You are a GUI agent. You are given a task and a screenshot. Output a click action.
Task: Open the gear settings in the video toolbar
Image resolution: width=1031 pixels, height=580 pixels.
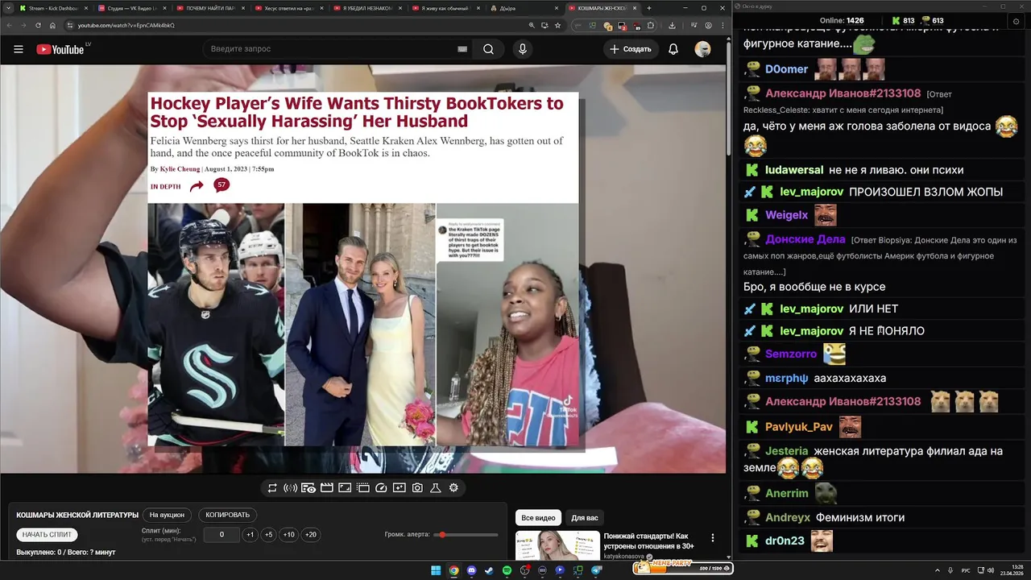[453, 488]
